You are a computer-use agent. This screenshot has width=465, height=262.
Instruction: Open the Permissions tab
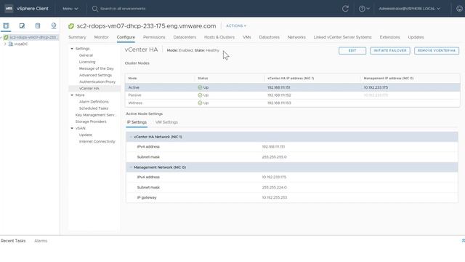click(154, 37)
